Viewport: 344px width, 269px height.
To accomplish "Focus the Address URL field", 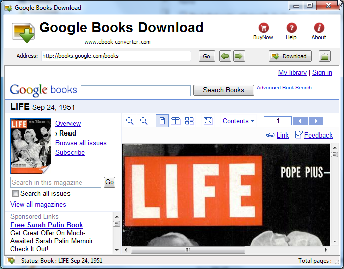I will click(116, 56).
